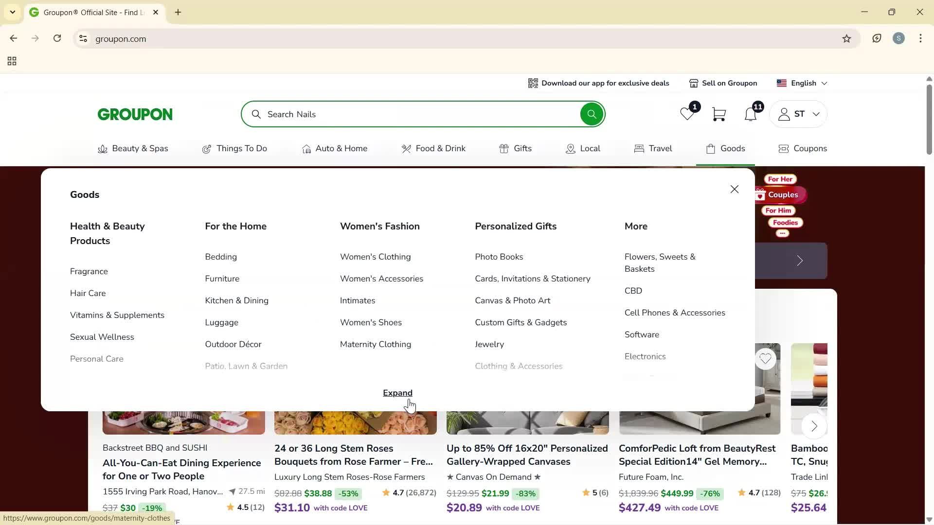This screenshot has width=934, height=525.
Task: Open the Food & Drink menu
Action: (x=434, y=148)
